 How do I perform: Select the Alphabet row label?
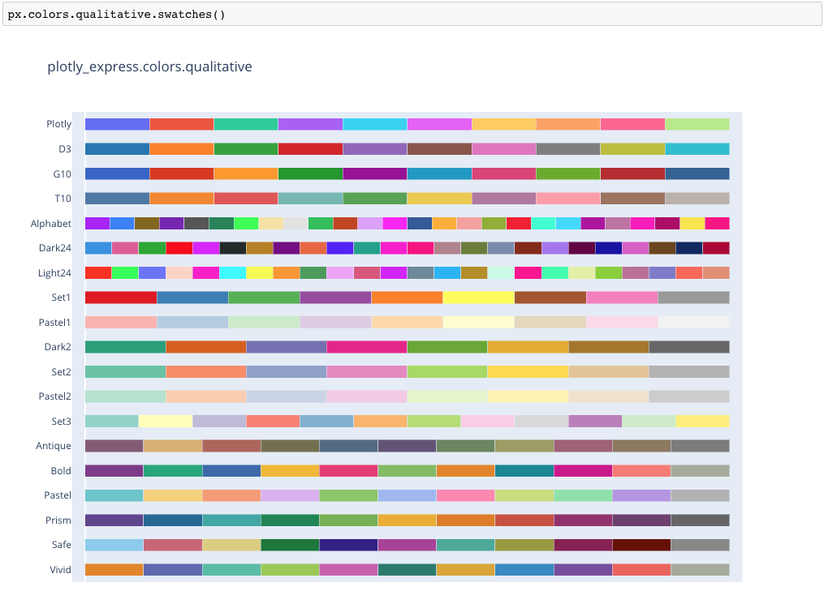pos(51,224)
